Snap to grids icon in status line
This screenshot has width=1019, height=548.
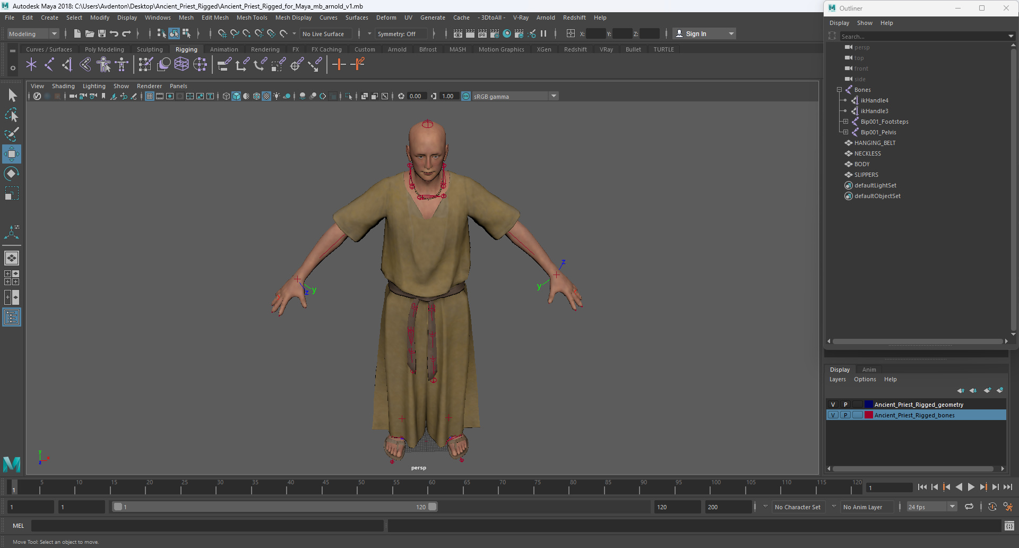click(x=222, y=33)
